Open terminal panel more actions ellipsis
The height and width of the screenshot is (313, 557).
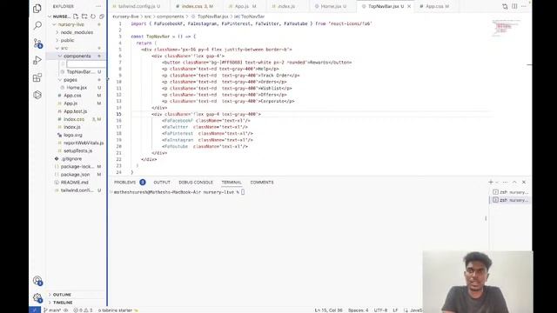505,182
